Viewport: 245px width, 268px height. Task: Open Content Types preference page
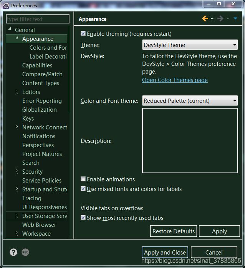[x=41, y=83]
